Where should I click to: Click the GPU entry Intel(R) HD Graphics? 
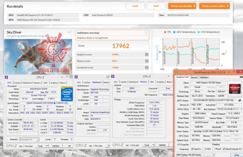[x=48, y=15]
